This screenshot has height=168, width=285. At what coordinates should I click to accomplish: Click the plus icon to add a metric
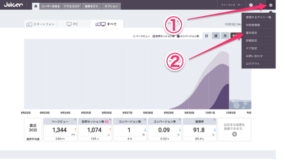pyautogui.click(x=234, y=134)
